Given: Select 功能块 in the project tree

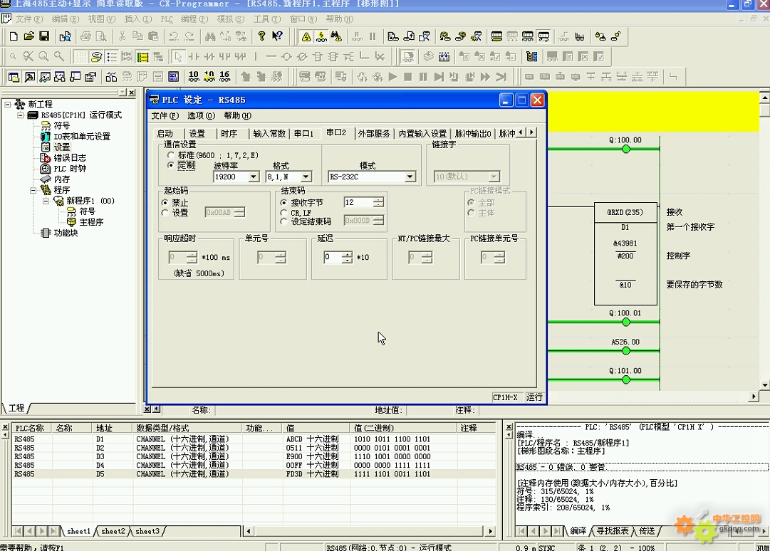Looking at the screenshot, I should pos(66,233).
